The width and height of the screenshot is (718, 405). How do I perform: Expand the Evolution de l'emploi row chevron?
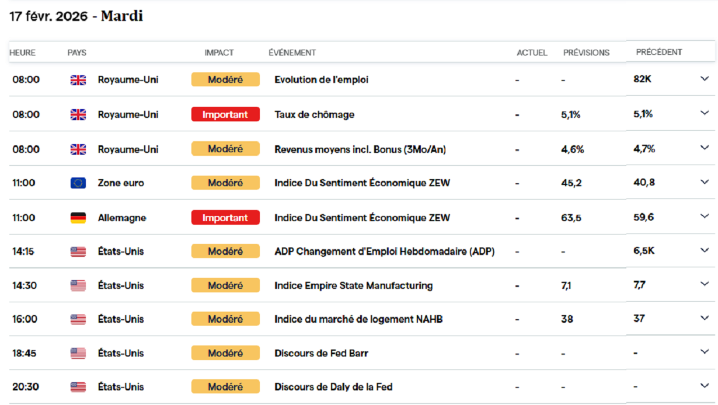[705, 79]
